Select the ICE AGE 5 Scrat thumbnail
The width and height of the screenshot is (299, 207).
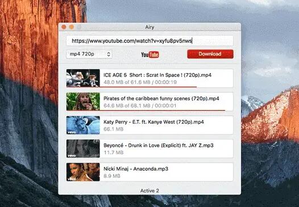point(83,78)
